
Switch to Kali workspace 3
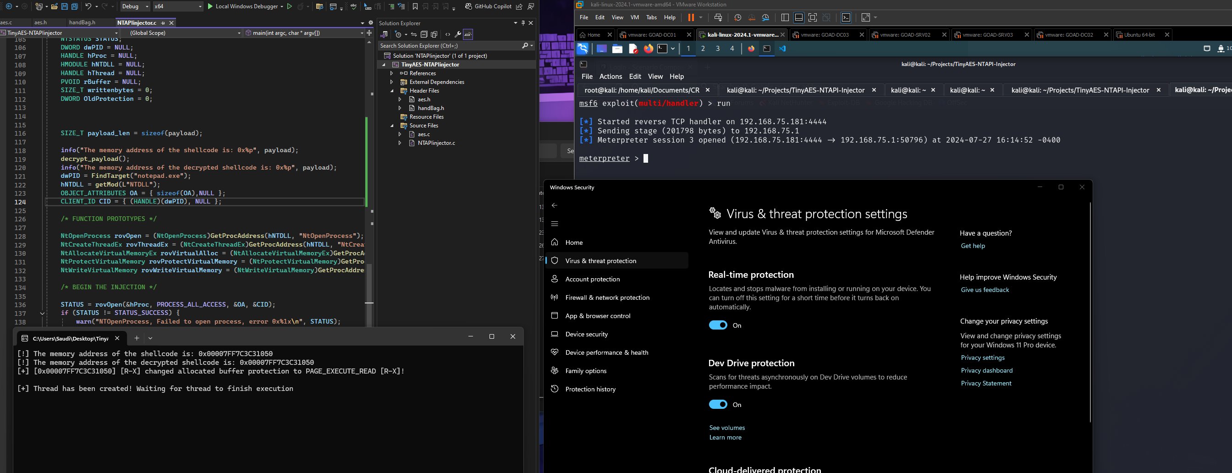click(717, 48)
